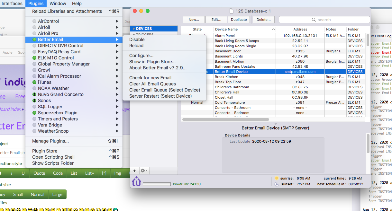Click the Delete... button

264,20
